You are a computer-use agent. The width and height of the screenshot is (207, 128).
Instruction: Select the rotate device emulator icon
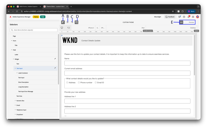tap(68, 28)
